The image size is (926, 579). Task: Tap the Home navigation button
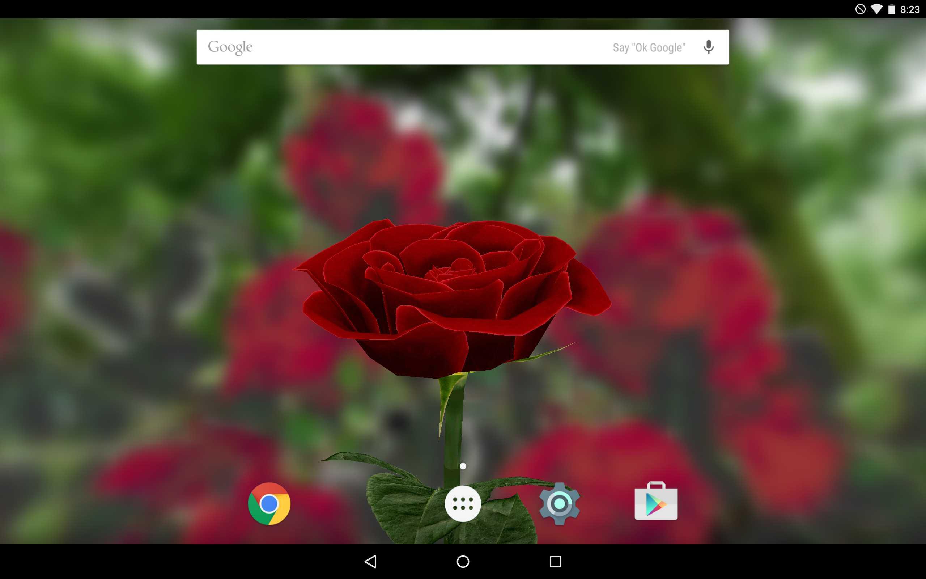463,562
